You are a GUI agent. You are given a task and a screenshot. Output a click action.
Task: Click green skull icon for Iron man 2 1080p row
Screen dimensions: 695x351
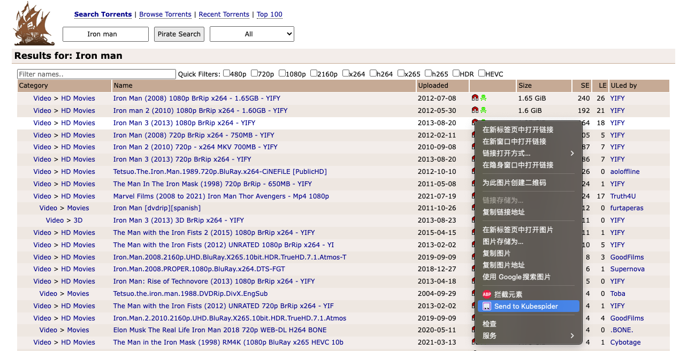coord(483,110)
